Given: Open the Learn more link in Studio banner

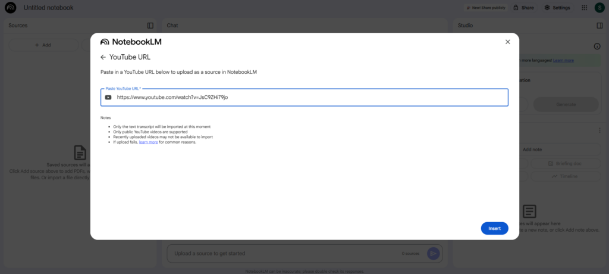Looking at the screenshot, I should click(563, 61).
